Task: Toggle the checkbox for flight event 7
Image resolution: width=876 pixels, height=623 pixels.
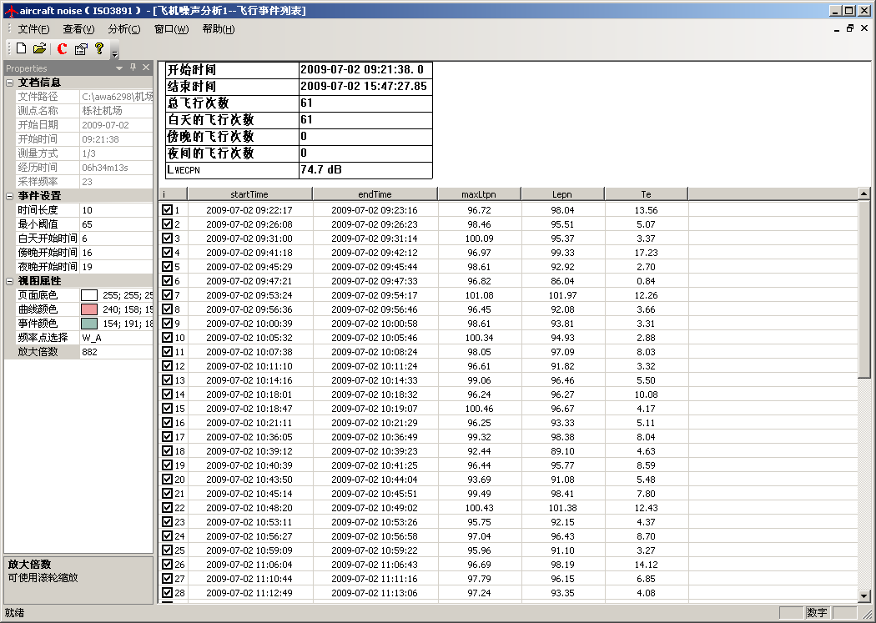Action: (167, 295)
